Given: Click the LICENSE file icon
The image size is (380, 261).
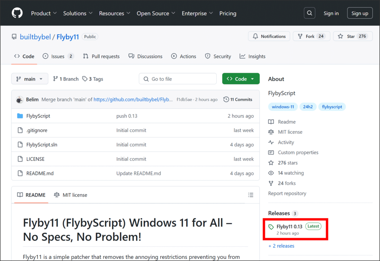Looking at the screenshot, I should (20, 159).
